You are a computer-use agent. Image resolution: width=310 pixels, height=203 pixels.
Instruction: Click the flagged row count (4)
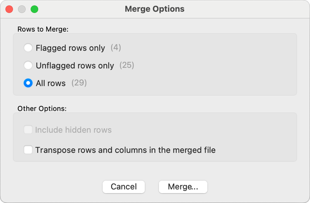116,48
